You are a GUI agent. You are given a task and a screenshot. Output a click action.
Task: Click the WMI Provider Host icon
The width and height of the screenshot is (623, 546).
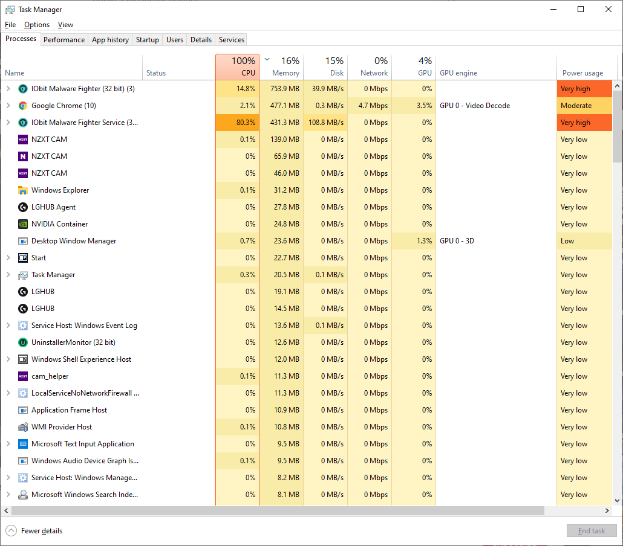pyautogui.click(x=23, y=427)
